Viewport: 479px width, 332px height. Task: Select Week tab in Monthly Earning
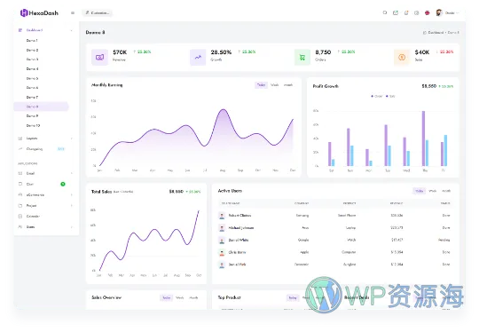275,85
